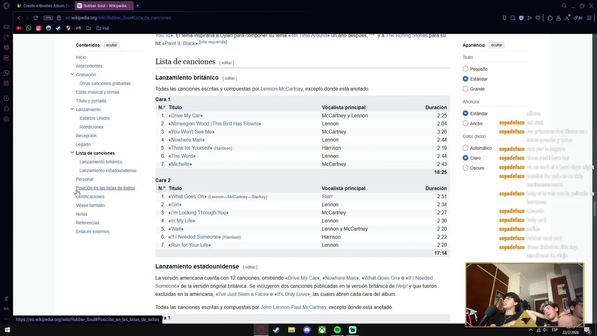Select the Rubber Soul Wikipedia tab
Image resolution: width=597 pixels, height=336 pixels.
104,6
